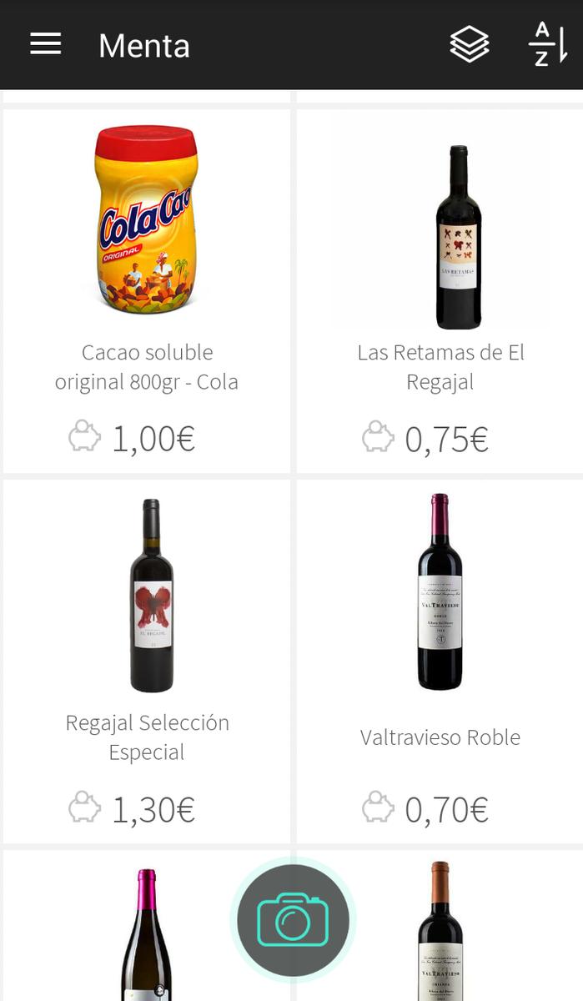Screen dimensions: 583x1001
Task: View Las Retamas wine bottle image
Action: (x=459, y=238)
